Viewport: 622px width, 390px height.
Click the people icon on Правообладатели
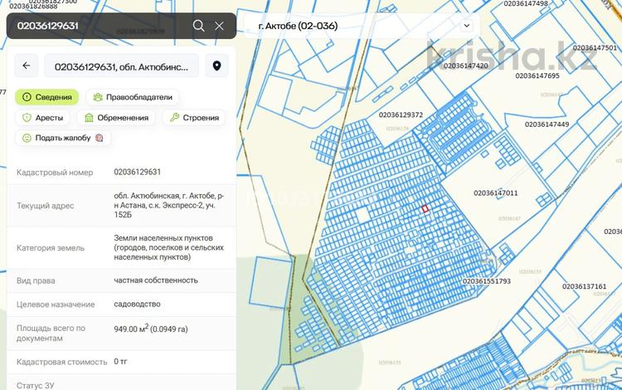pyautogui.click(x=98, y=97)
